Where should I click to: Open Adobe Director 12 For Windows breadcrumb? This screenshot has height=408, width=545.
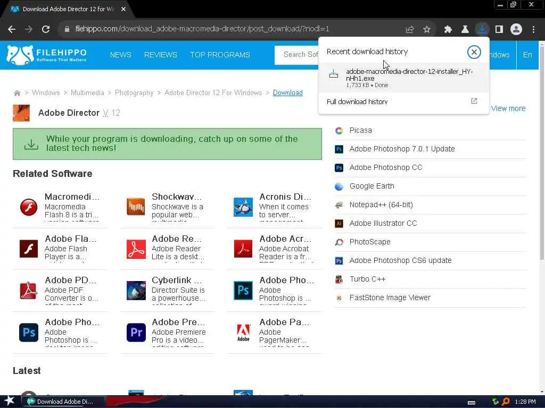[x=213, y=92]
